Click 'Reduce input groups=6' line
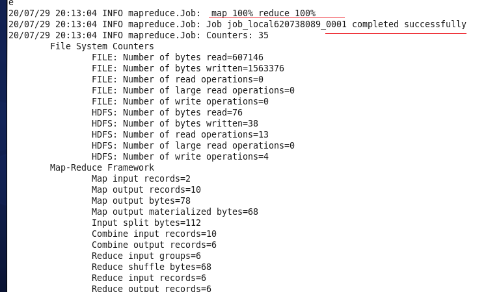Screen dimensions: 486x292 [x=146, y=256]
